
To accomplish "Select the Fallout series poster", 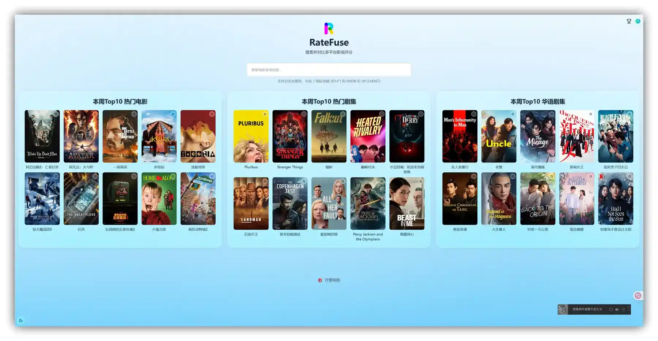I will 329,137.
